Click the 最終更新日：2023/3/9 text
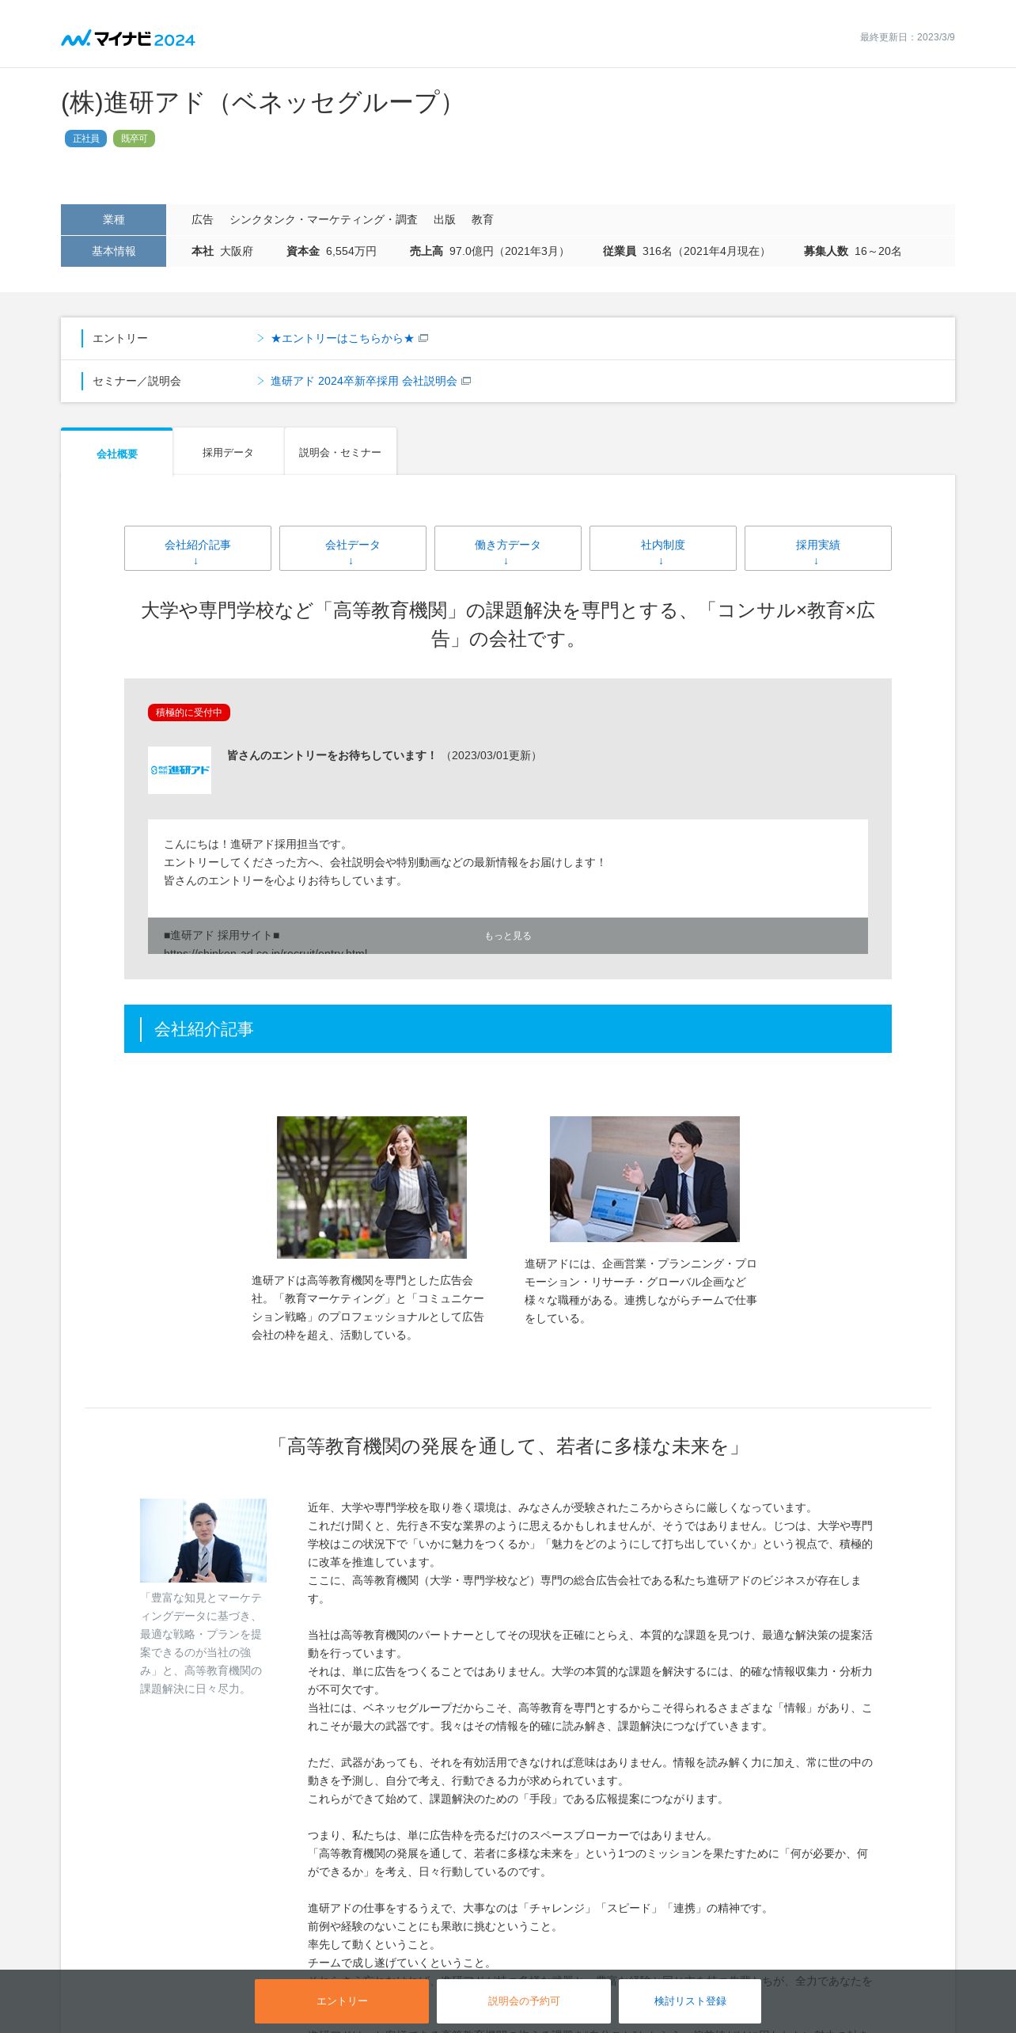 tap(908, 37)
